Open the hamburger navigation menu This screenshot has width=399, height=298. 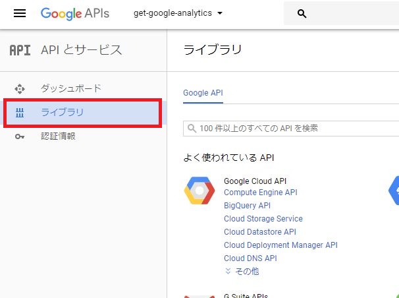(20, 13)
